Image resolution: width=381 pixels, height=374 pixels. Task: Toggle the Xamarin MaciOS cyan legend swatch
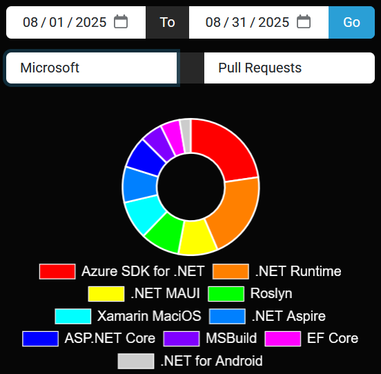click(x=73, y=316)
